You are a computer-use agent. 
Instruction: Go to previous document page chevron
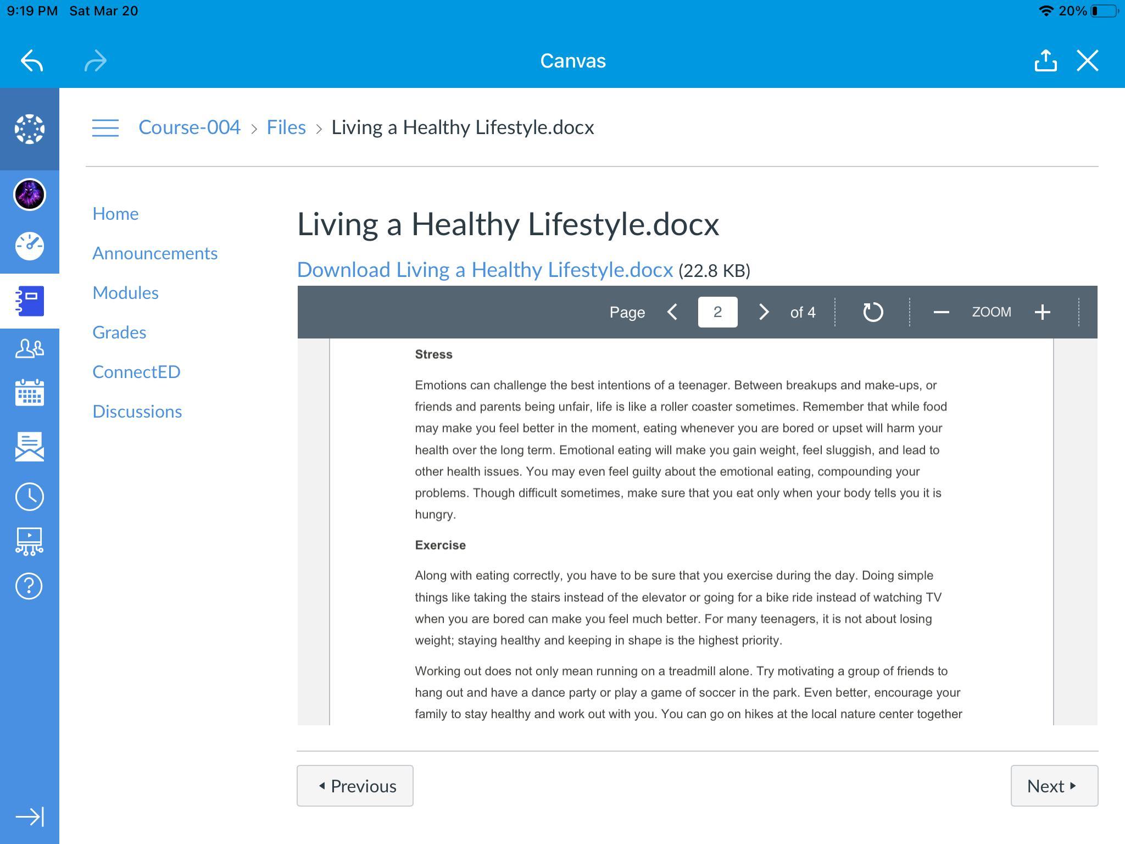tap(672, 312)
